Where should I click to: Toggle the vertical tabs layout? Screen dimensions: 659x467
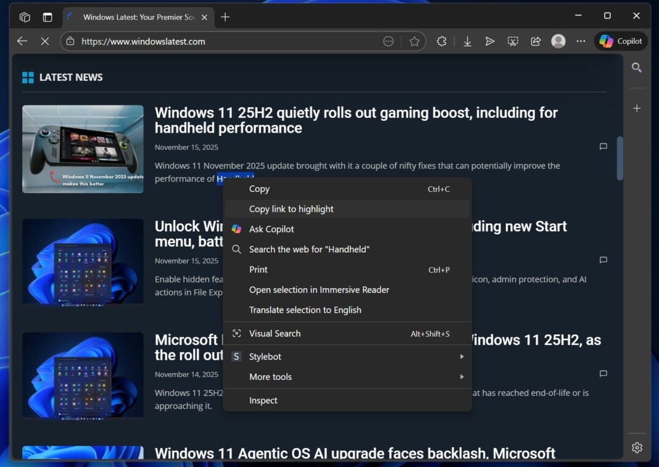click(48, 17)
